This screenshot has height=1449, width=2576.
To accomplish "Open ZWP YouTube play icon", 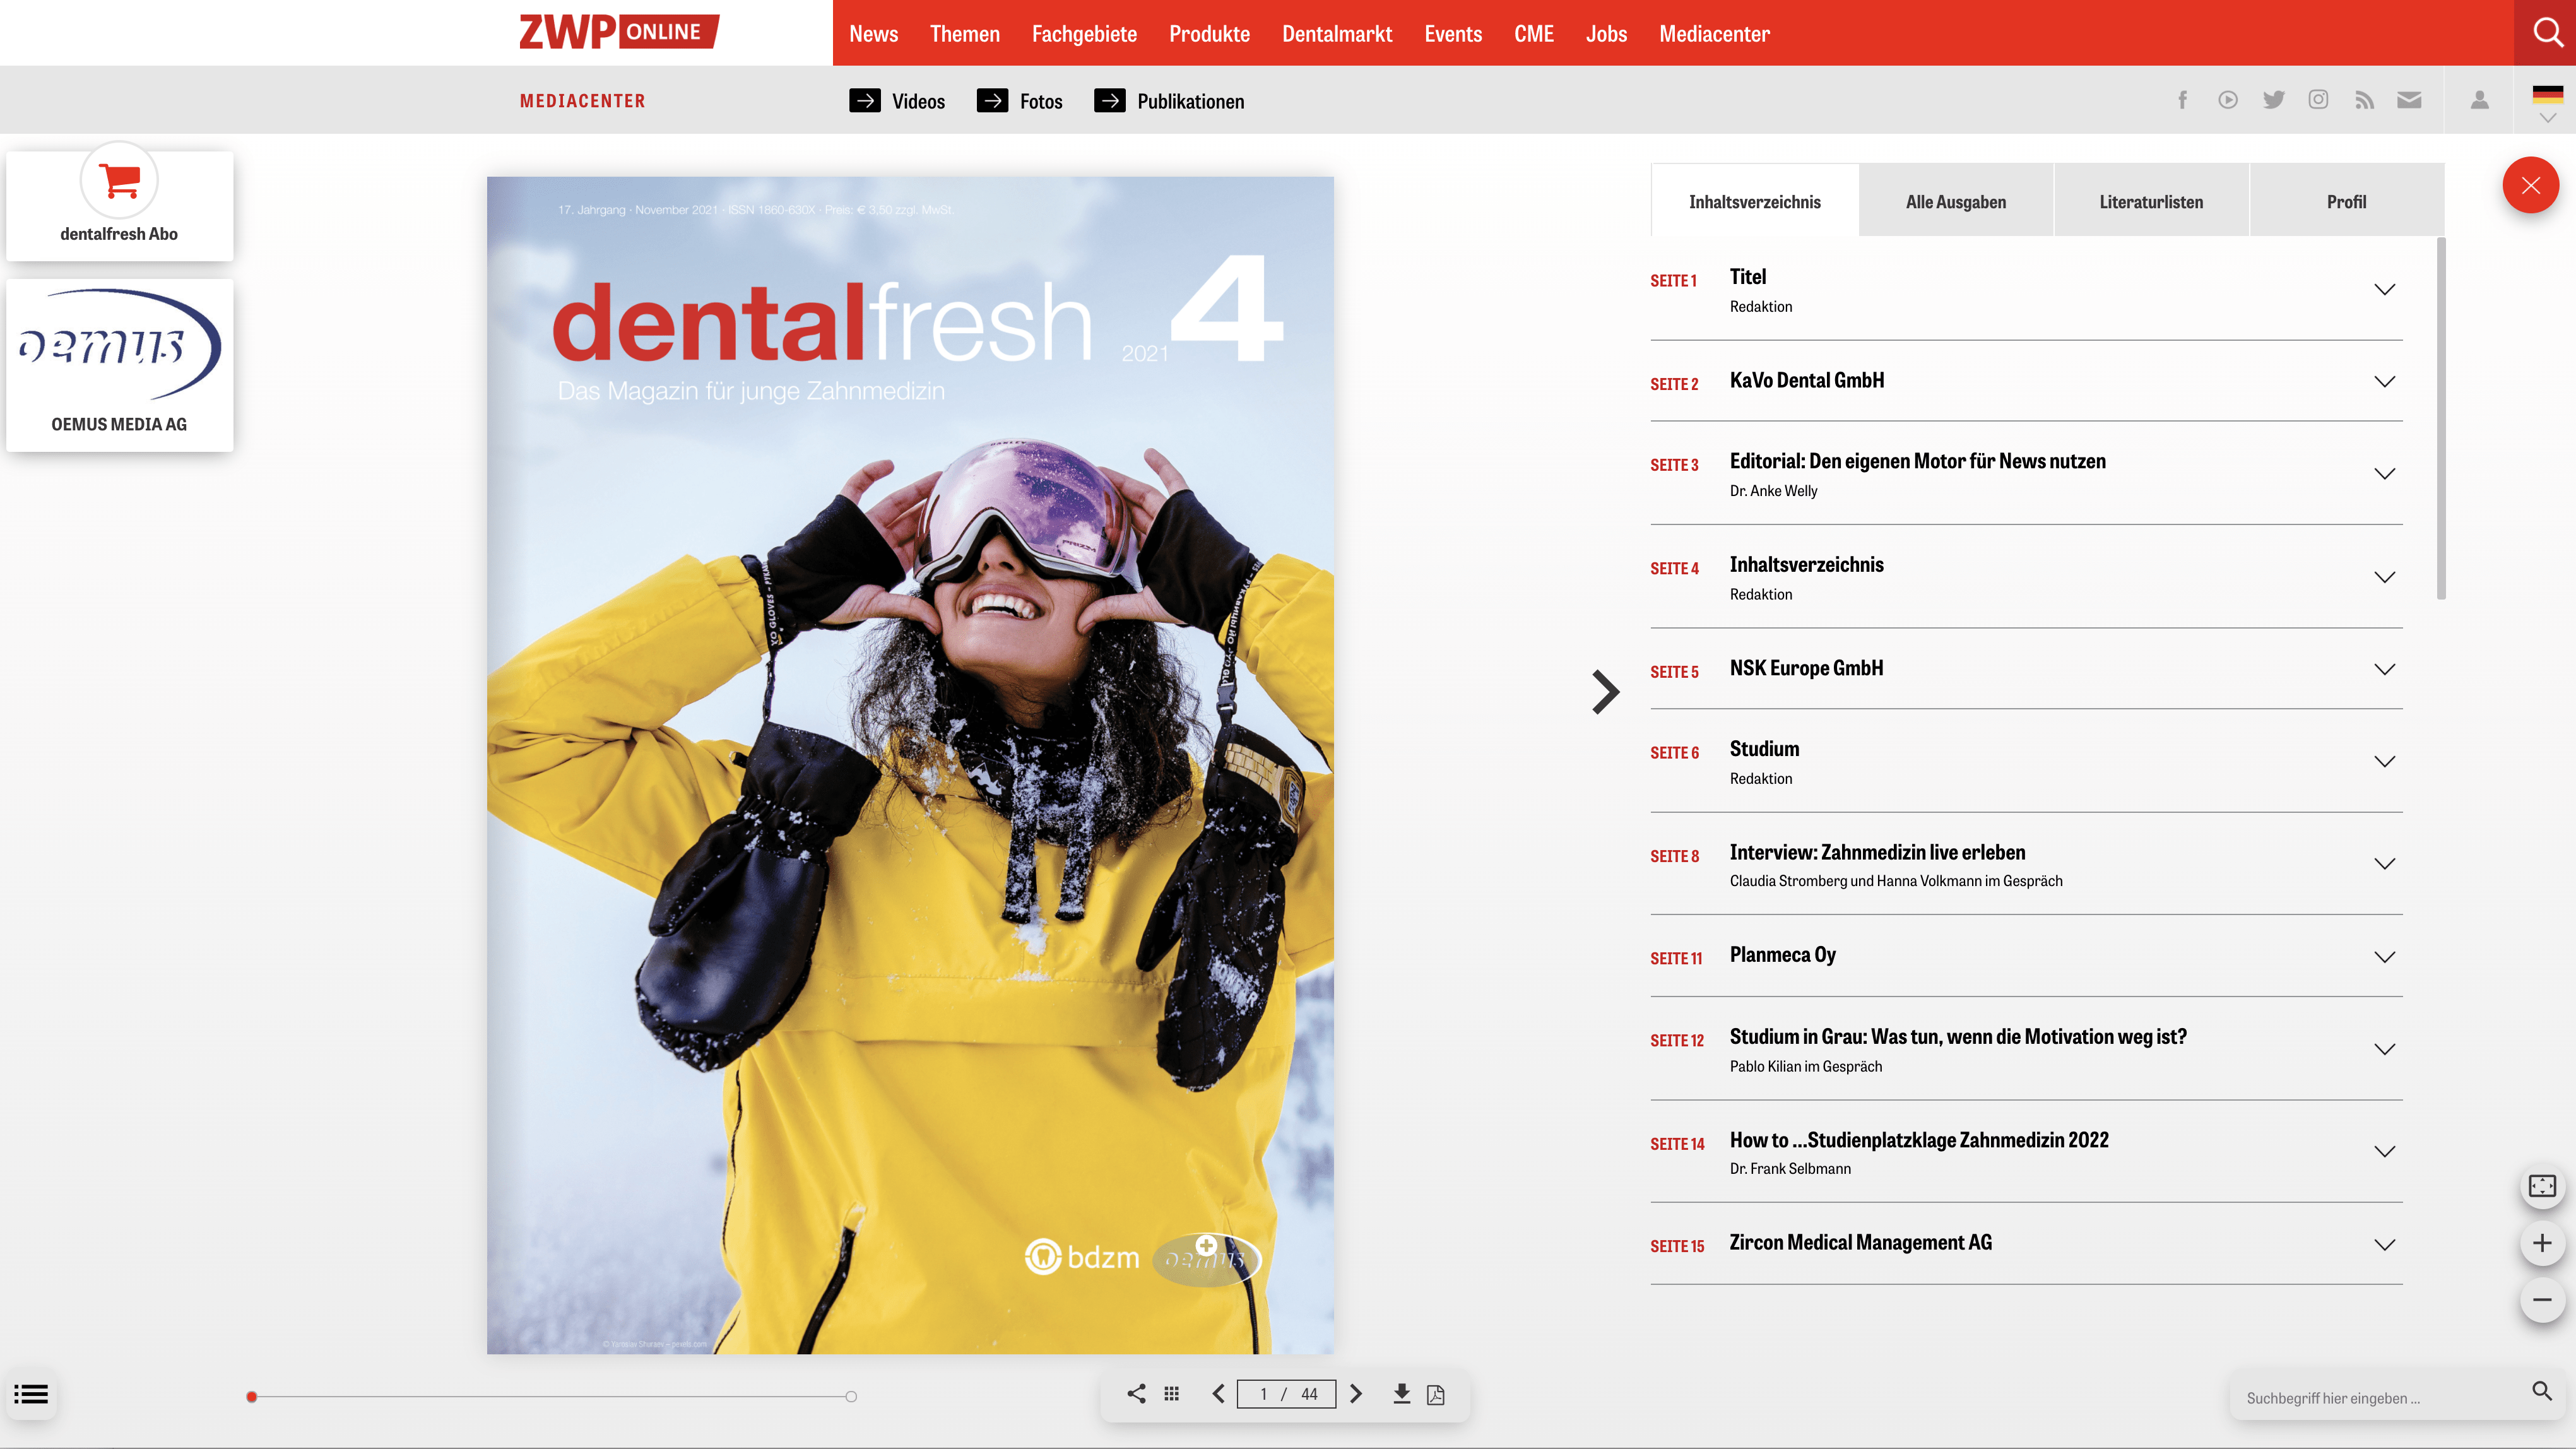I will tap(2227, 100).
